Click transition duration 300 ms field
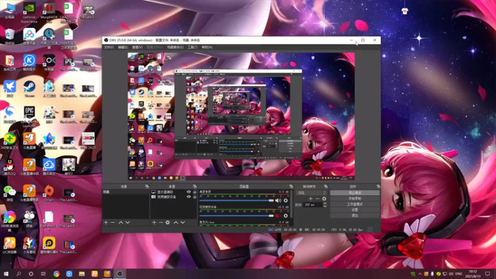The image size is (496, 279). [312, 205]
